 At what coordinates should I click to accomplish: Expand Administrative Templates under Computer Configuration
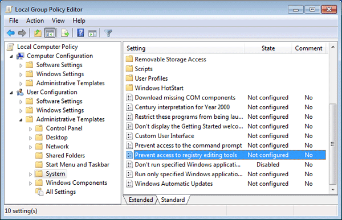click(x=21, y=84)
